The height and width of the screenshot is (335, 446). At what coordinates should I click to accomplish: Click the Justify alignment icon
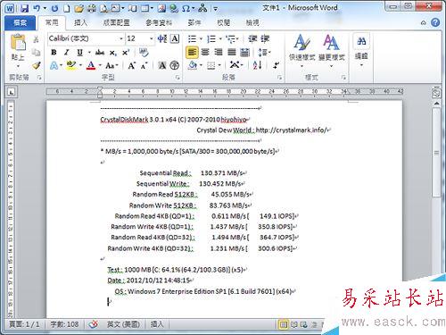click(x=232, y=53)
